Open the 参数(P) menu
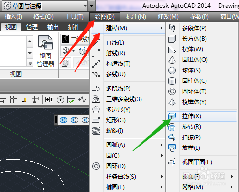Image resolution: width=239 pixels, height=192 pixels. tap(199, 17)
